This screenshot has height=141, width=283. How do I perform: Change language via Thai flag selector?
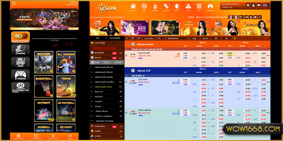(265, 5)
